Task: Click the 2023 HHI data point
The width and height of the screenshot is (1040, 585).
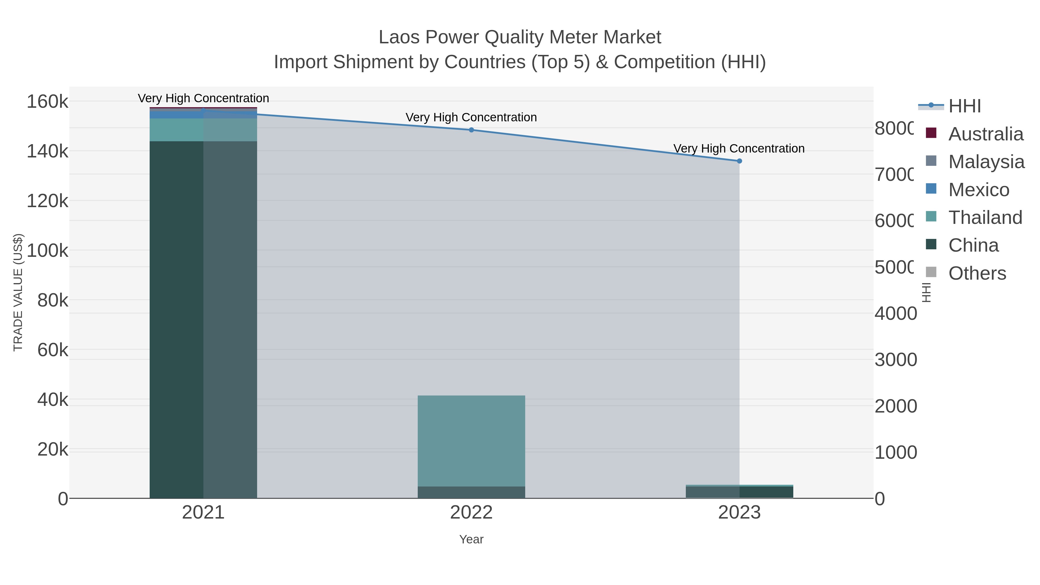Action: pos(739,161)
